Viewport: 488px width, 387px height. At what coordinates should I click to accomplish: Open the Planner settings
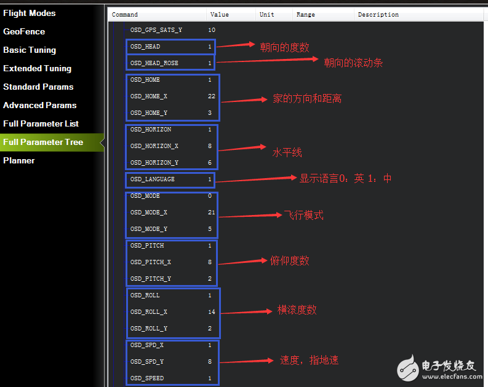point(19,160)
